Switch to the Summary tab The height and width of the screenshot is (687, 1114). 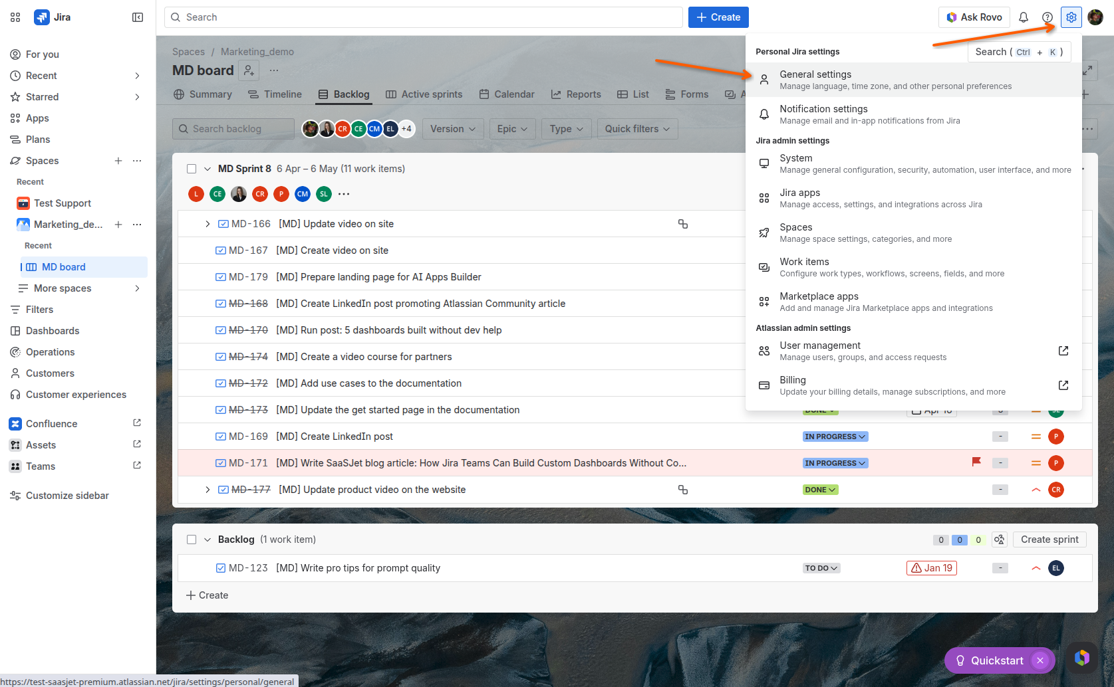(203, 94)
